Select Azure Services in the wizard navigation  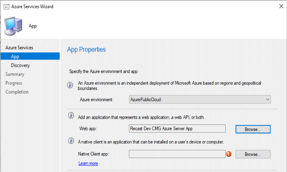(19, 47)
